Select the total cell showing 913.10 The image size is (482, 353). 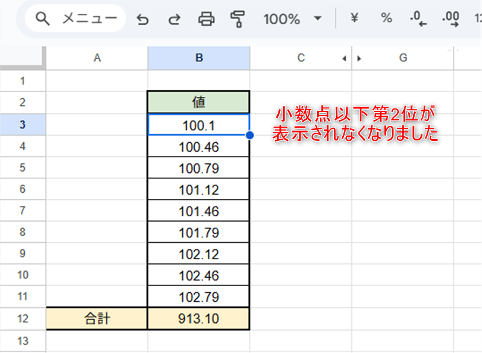point(198,319)
